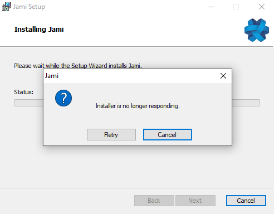Cancel the not-responding Jami dialog
Image resolution: width=274 pixels, height=214 pixels.
pos(168,134)
